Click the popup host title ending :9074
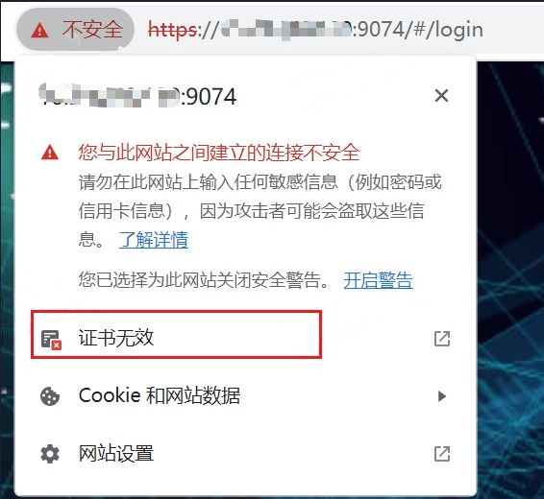The image size is (544, 499). 138,96
